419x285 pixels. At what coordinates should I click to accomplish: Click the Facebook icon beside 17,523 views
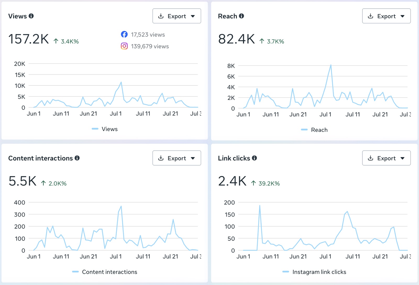click(124, 34)
